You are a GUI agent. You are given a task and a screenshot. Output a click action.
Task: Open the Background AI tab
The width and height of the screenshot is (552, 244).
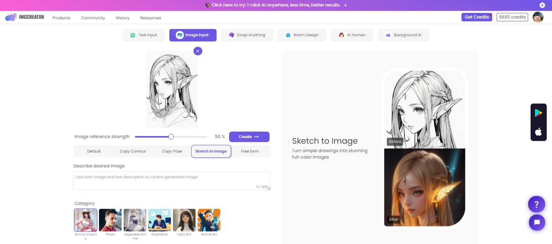click(404, 35)
